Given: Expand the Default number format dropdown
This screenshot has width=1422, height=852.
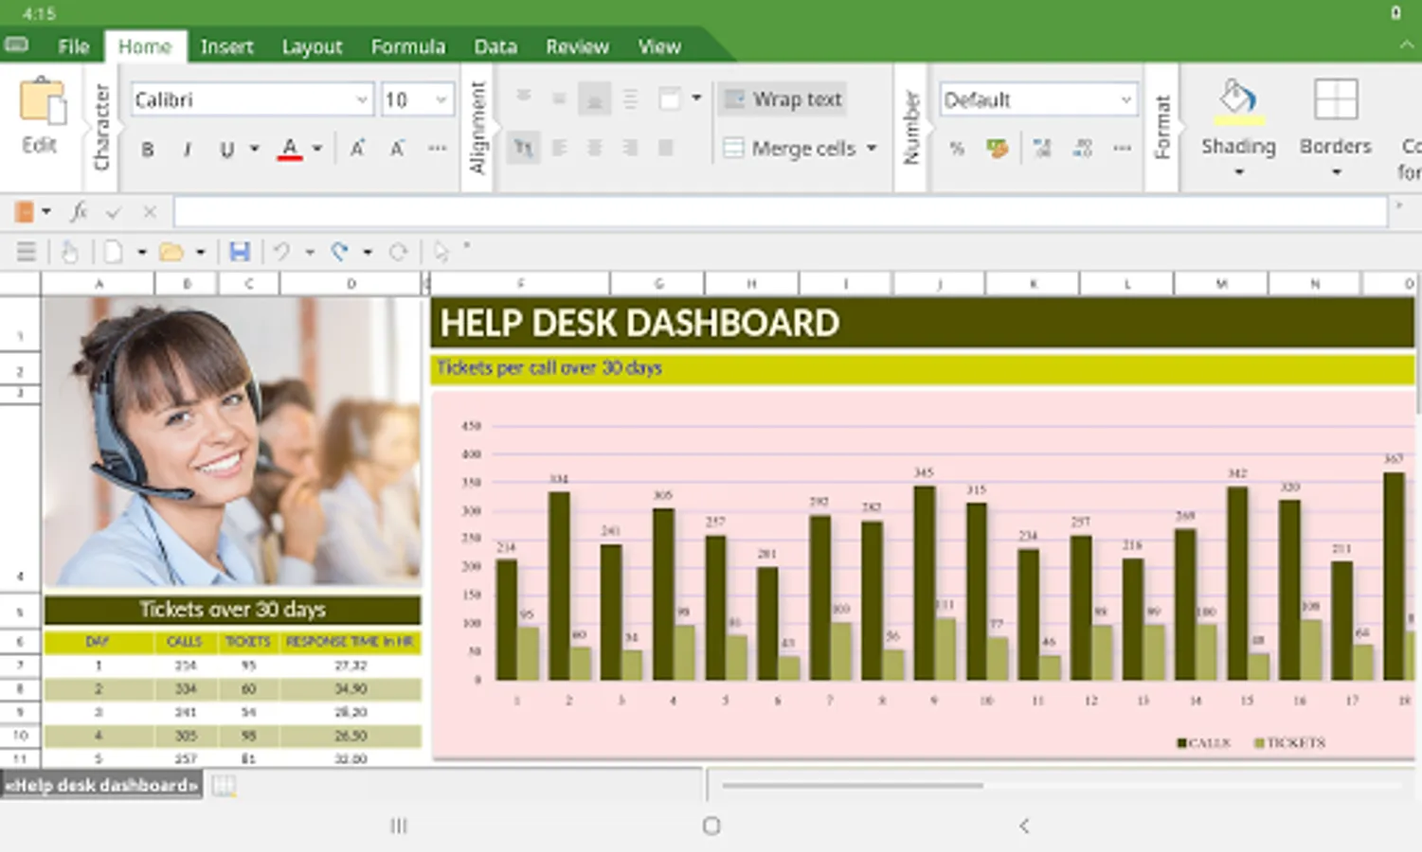Looking at the screenshot, I should tap(1038, 99).
